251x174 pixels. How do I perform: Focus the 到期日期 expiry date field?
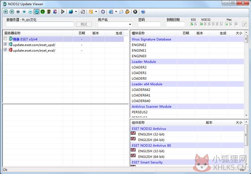pyautogui.click(x=176, y=24)
